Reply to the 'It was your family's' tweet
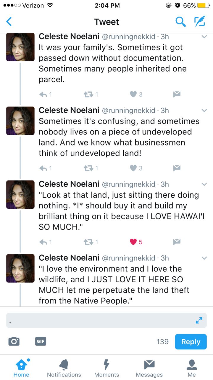 (43, 94)
